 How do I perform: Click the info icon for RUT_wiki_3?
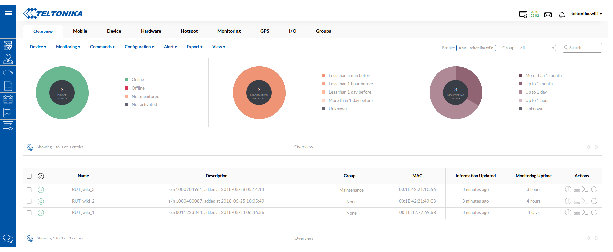(x=568, y=189)
